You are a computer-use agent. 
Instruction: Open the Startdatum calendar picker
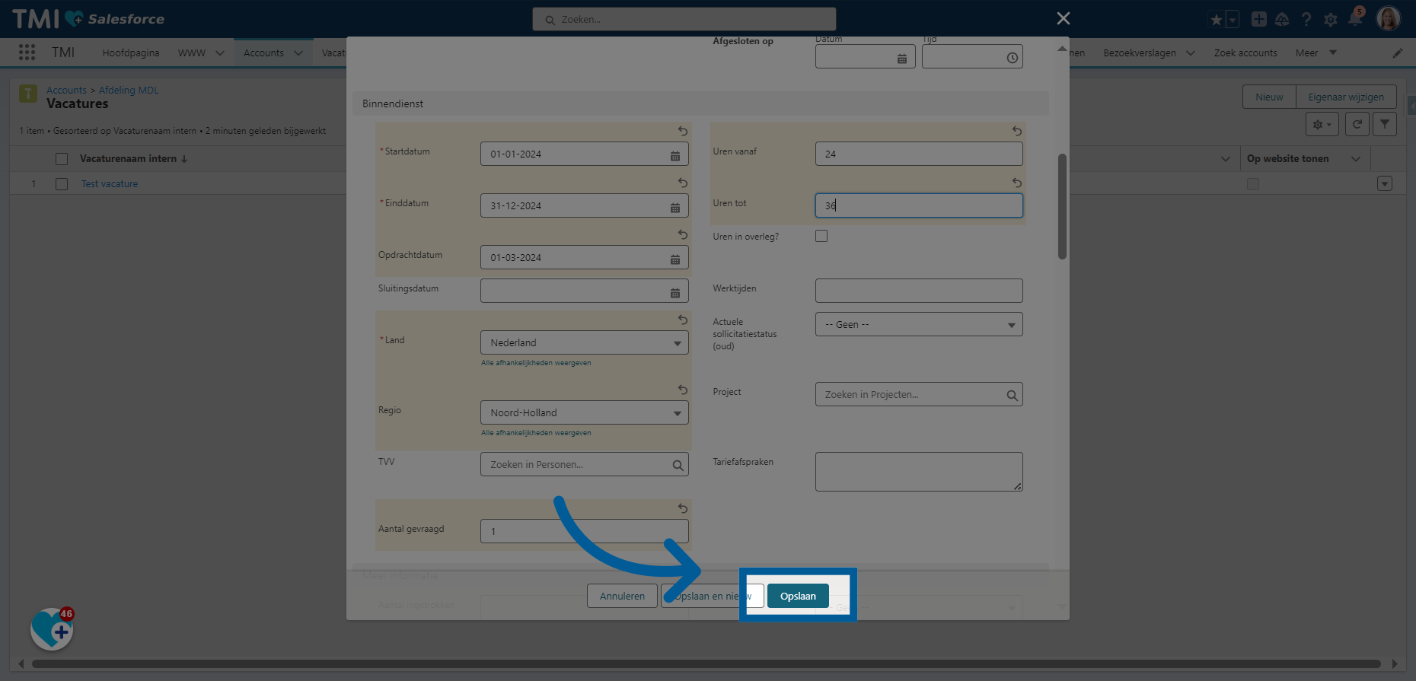pyautogui.click(x=675, y=154)
